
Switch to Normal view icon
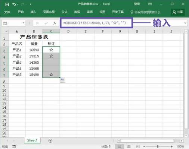pos(120,146)
